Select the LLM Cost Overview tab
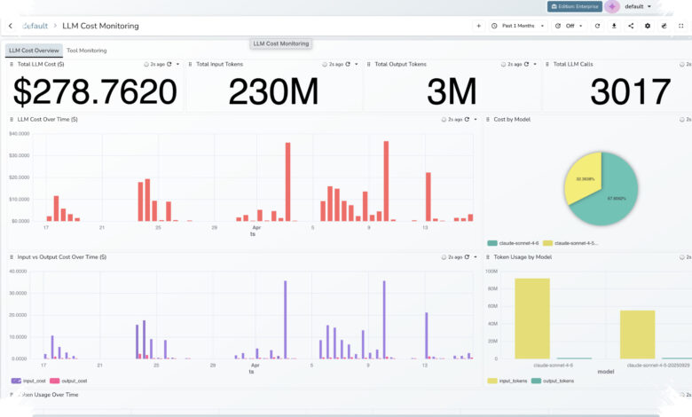 click(x=34, y=51)
